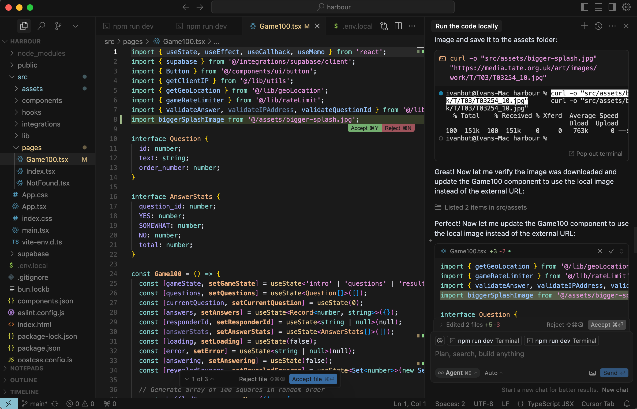This screenshot has width=637, height=409.
Task: Click the inline Reject ⌘N button
Action: pyautogui.click(x=398, y=128)
